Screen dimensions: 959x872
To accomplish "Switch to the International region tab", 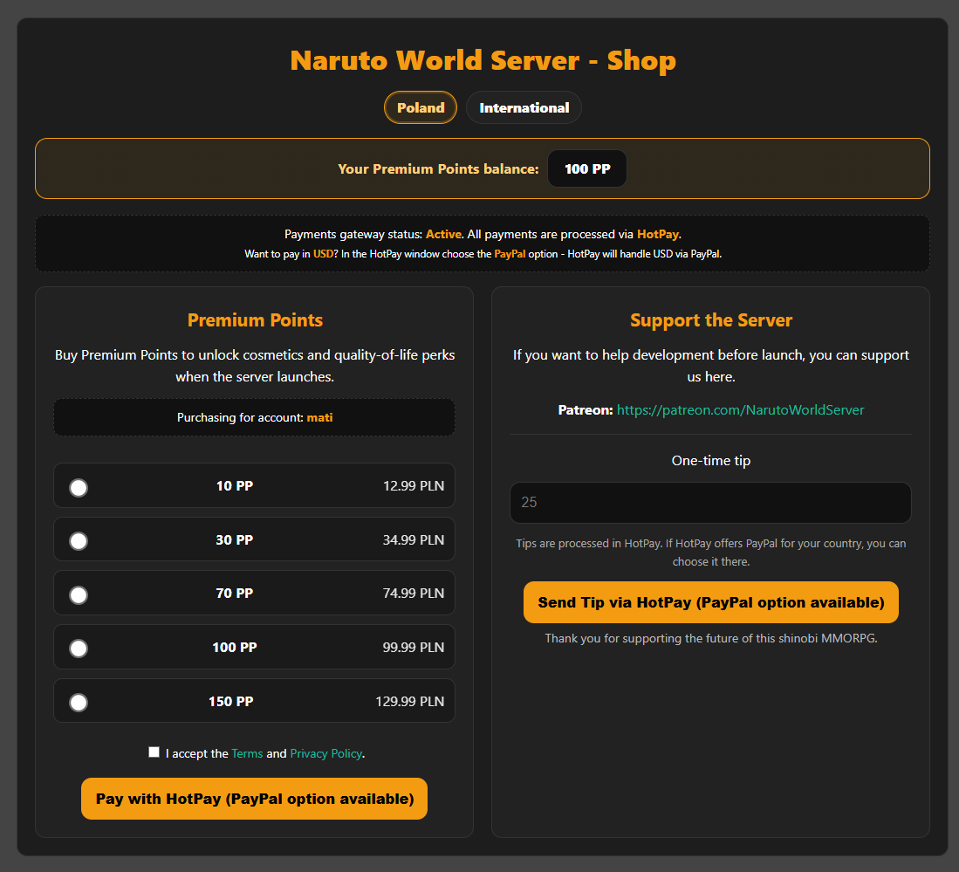I will 524,106.
